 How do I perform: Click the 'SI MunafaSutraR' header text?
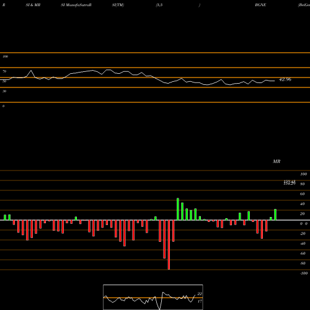click(x=76, y=5)
